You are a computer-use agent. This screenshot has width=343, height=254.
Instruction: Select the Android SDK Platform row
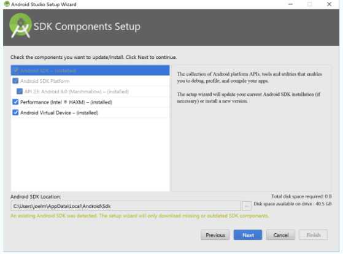(90, 81)
